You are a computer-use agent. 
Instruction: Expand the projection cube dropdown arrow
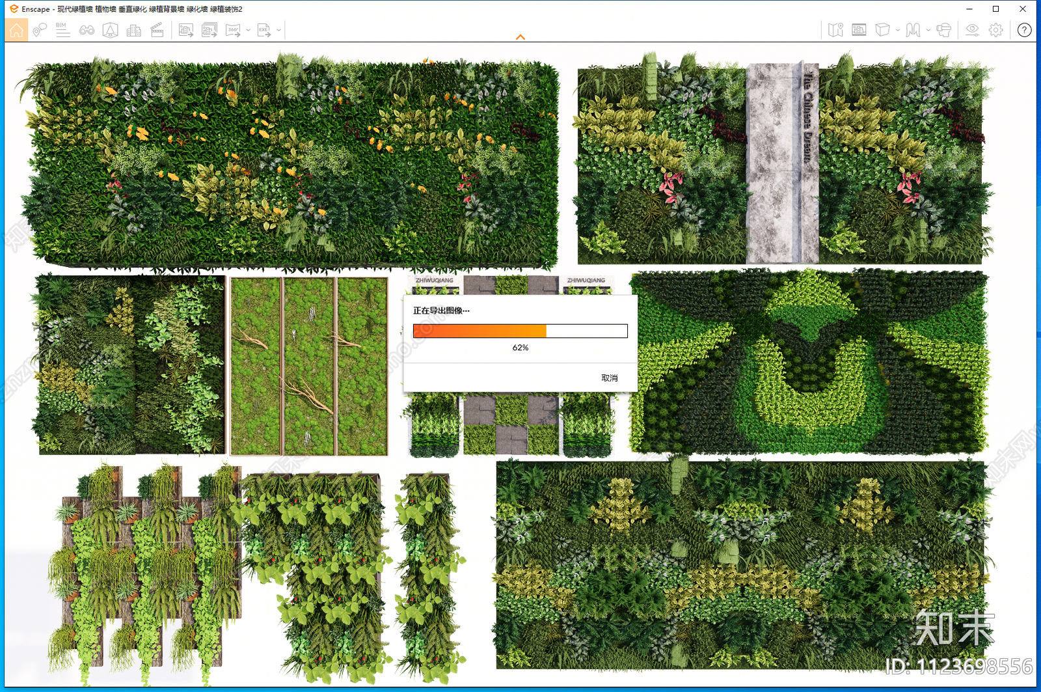(x=898, y=30)
